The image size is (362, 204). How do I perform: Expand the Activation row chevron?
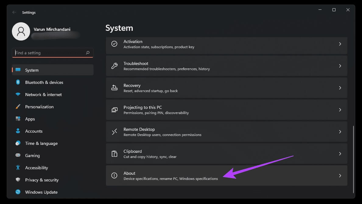click(x=340, y=44)
